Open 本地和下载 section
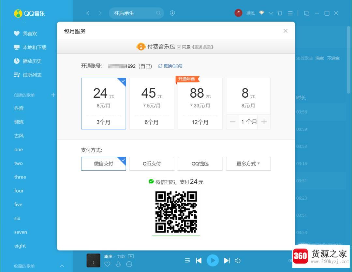Screen dimensions: 352x272 [30, 47]
